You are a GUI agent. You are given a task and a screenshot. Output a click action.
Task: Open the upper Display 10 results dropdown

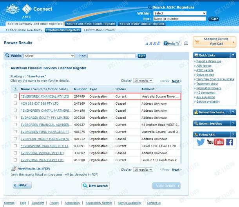click(x=143, y=81)
